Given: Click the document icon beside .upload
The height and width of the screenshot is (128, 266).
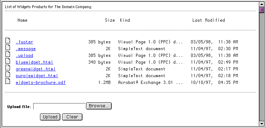Looking at the screenshot, I should tap(7, 54).
